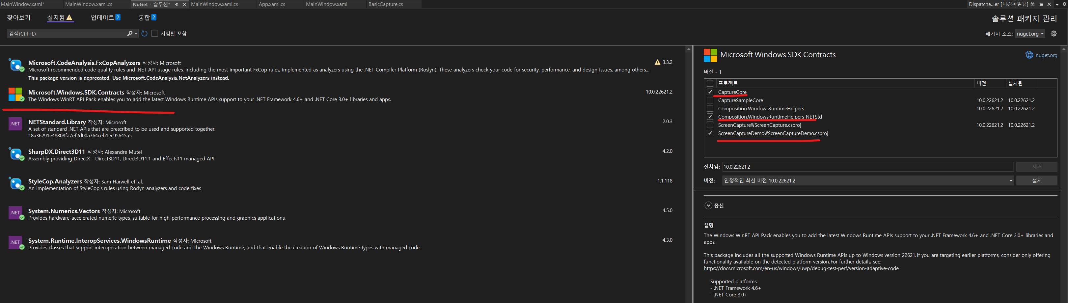This screenshot has width=1068, height=303.
Task: Check the Composition.WindowsRuntimeHelpers project checkbox
Action: 710,109
